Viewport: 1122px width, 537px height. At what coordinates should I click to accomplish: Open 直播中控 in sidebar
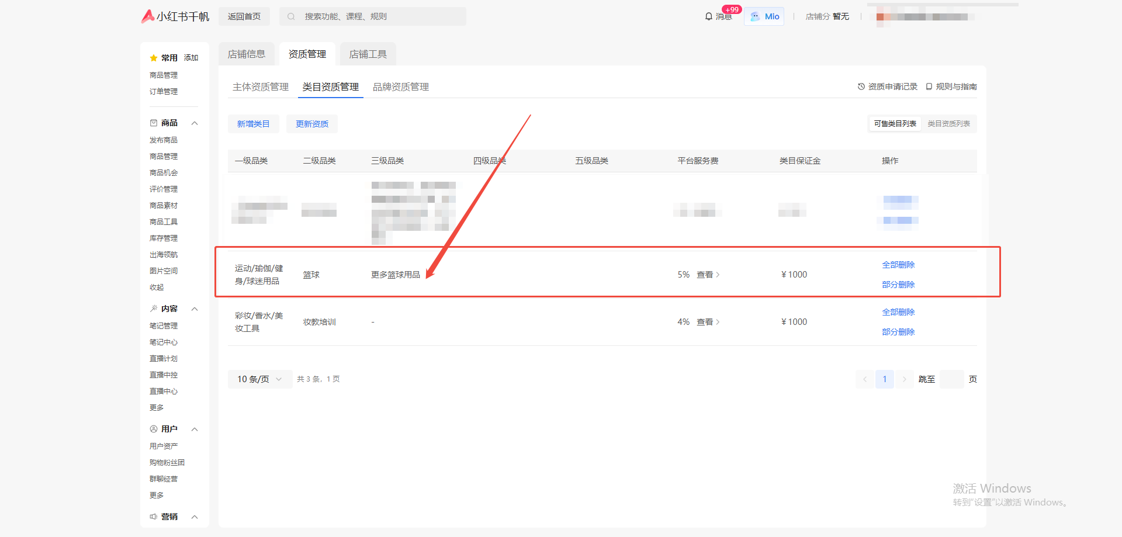coord(164,375)
